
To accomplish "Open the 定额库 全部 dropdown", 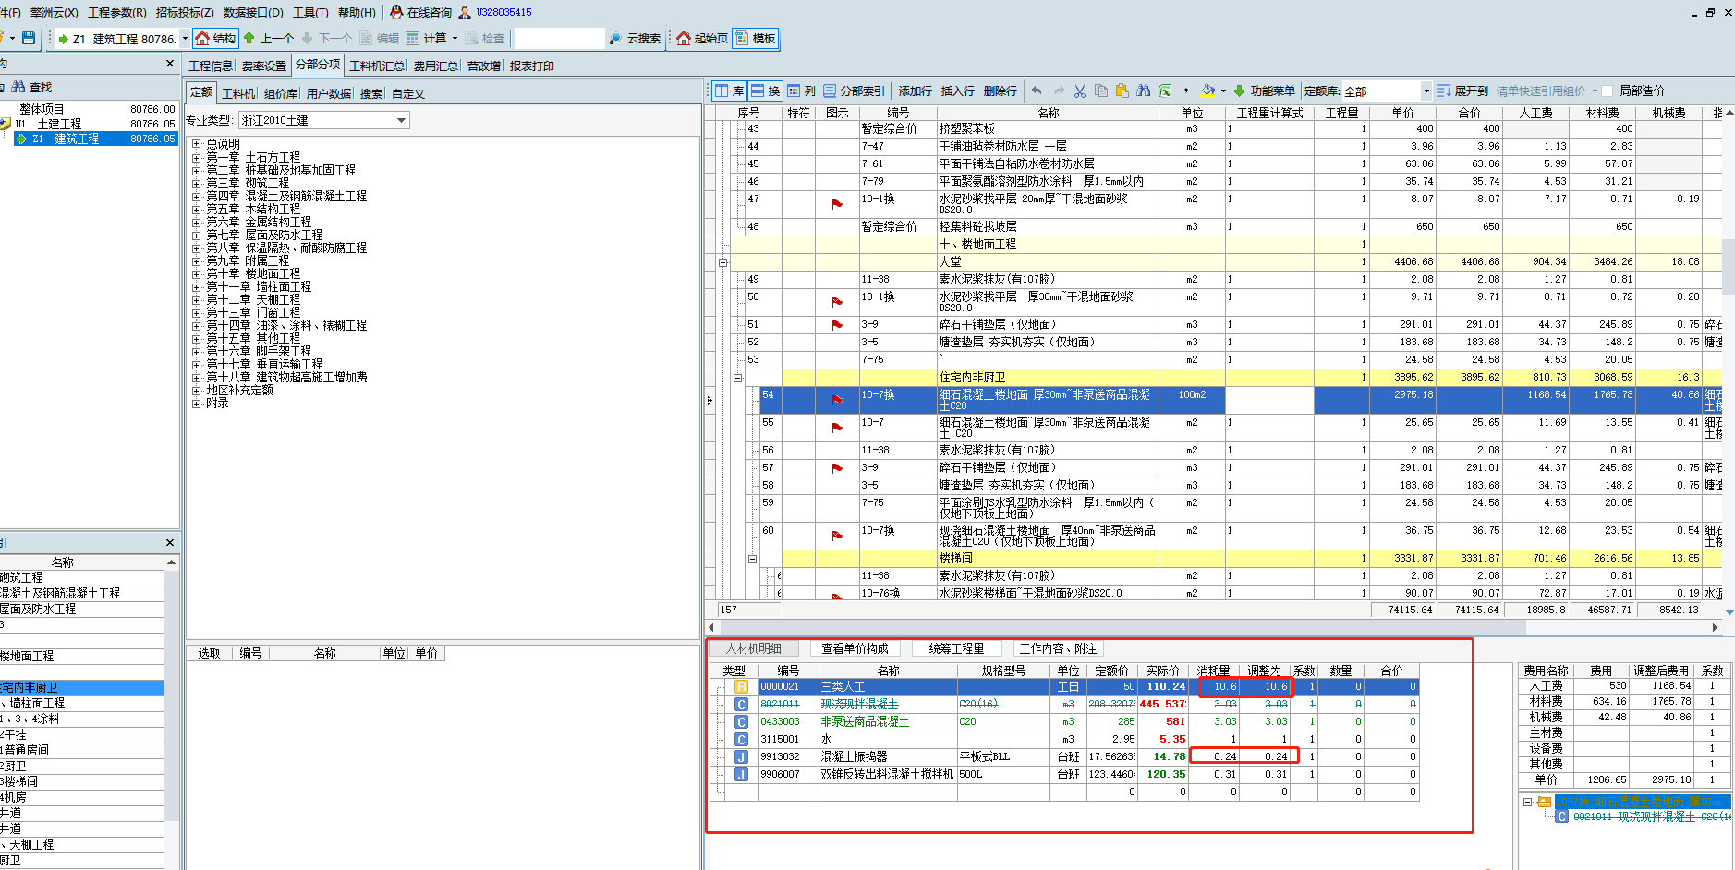I will (x=1426, y=91).
